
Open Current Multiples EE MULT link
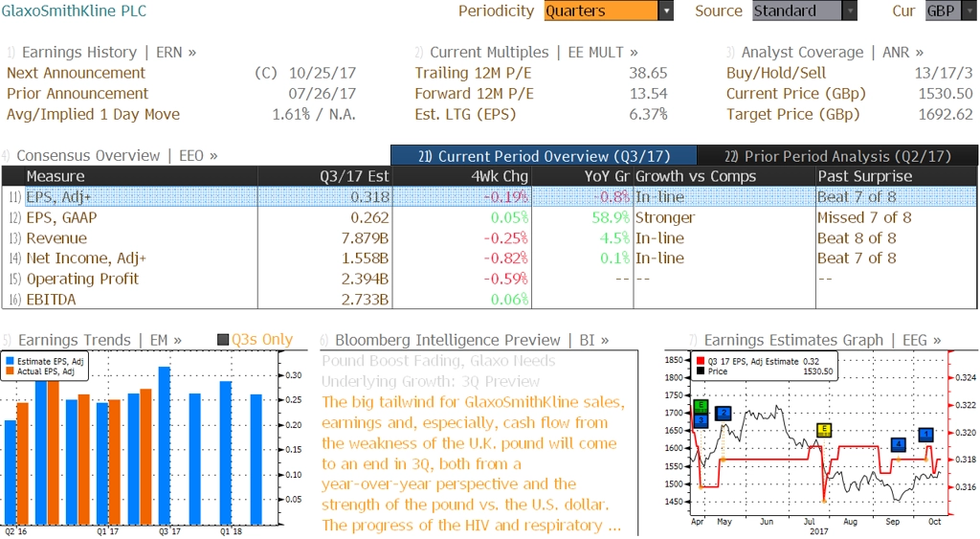click(x=533, y=53)
